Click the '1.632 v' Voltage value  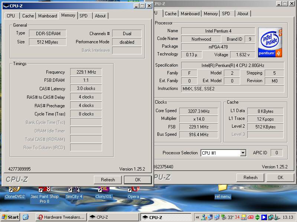243,55
